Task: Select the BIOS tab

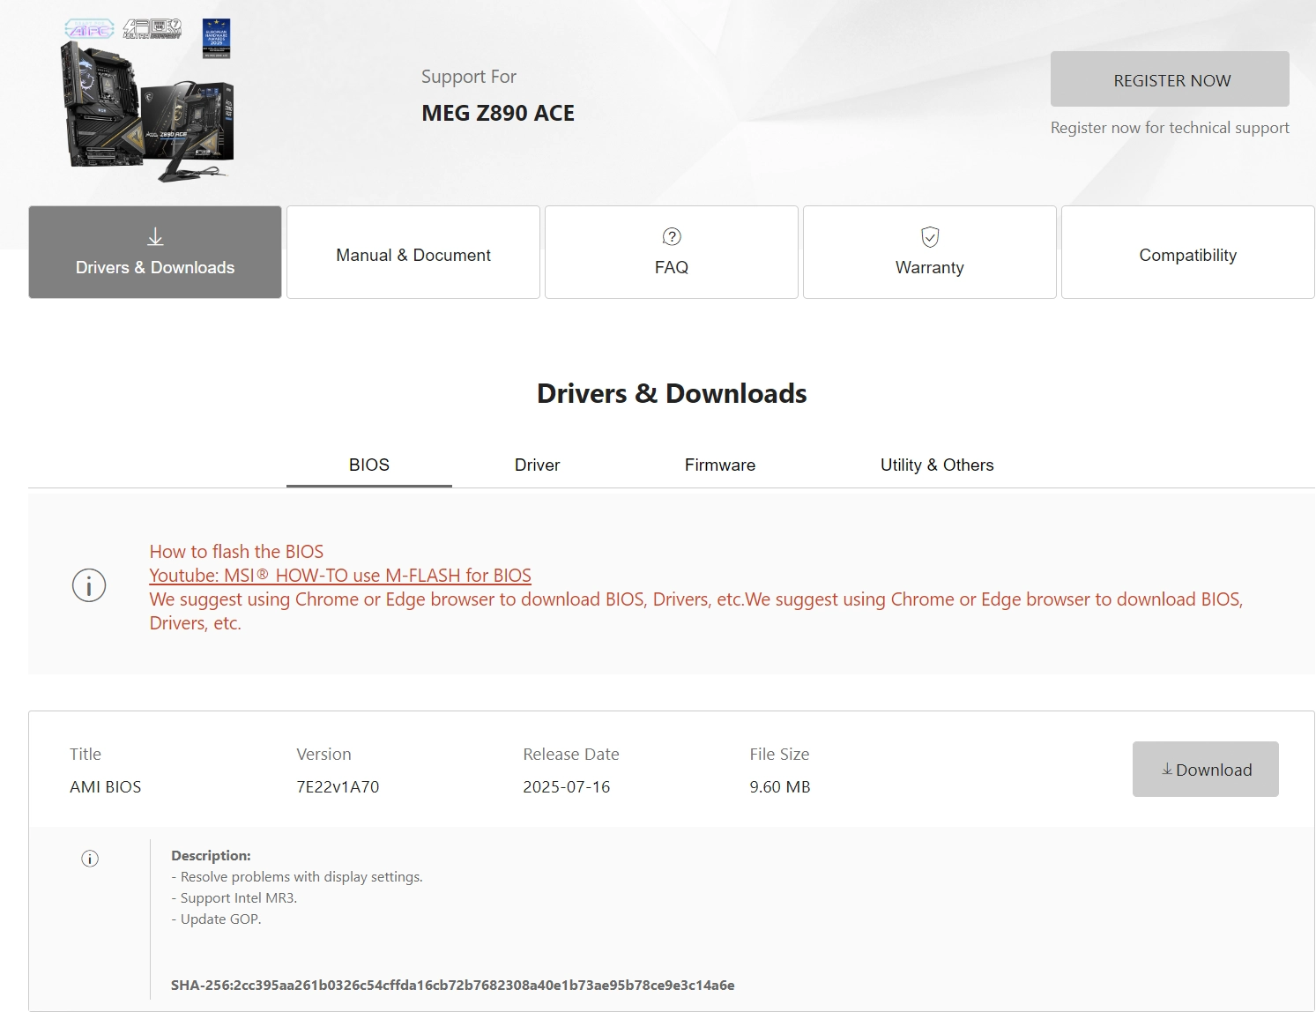Action: [368, 465]
